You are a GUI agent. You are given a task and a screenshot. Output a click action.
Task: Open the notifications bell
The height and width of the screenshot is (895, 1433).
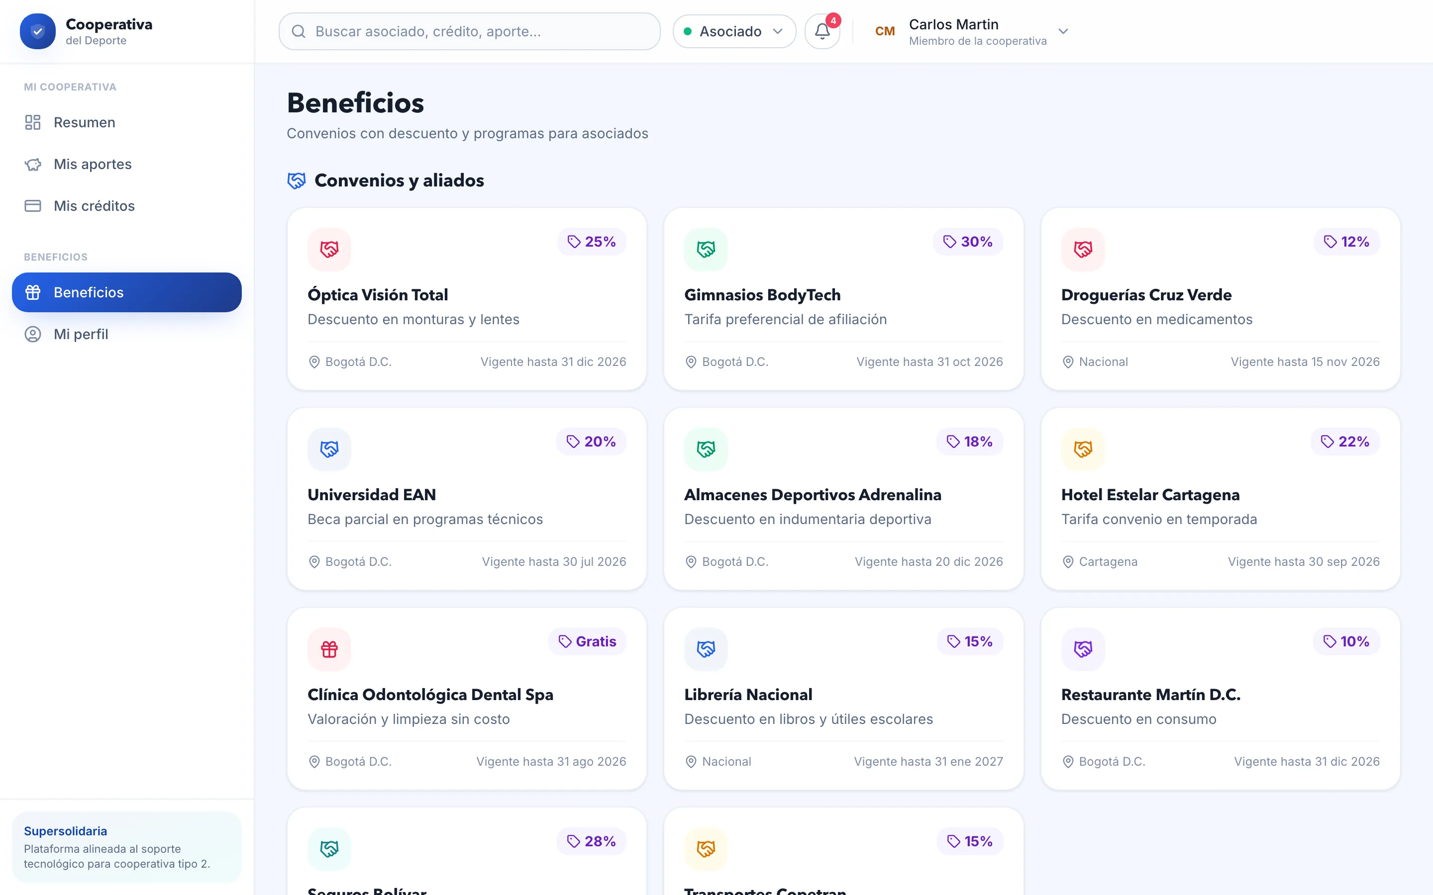click(822, 31)
